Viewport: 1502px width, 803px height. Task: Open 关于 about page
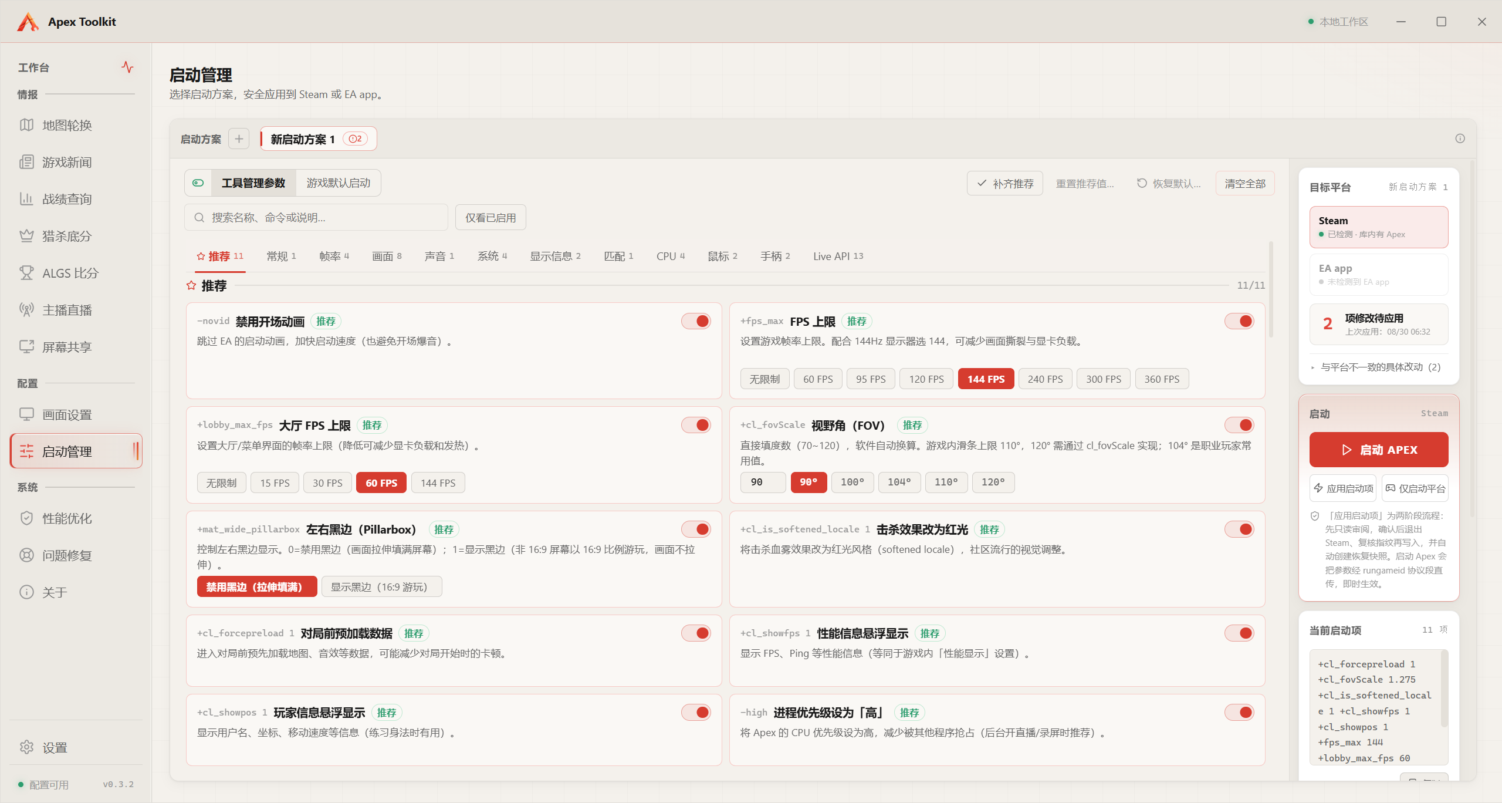[x=76, y=592]
